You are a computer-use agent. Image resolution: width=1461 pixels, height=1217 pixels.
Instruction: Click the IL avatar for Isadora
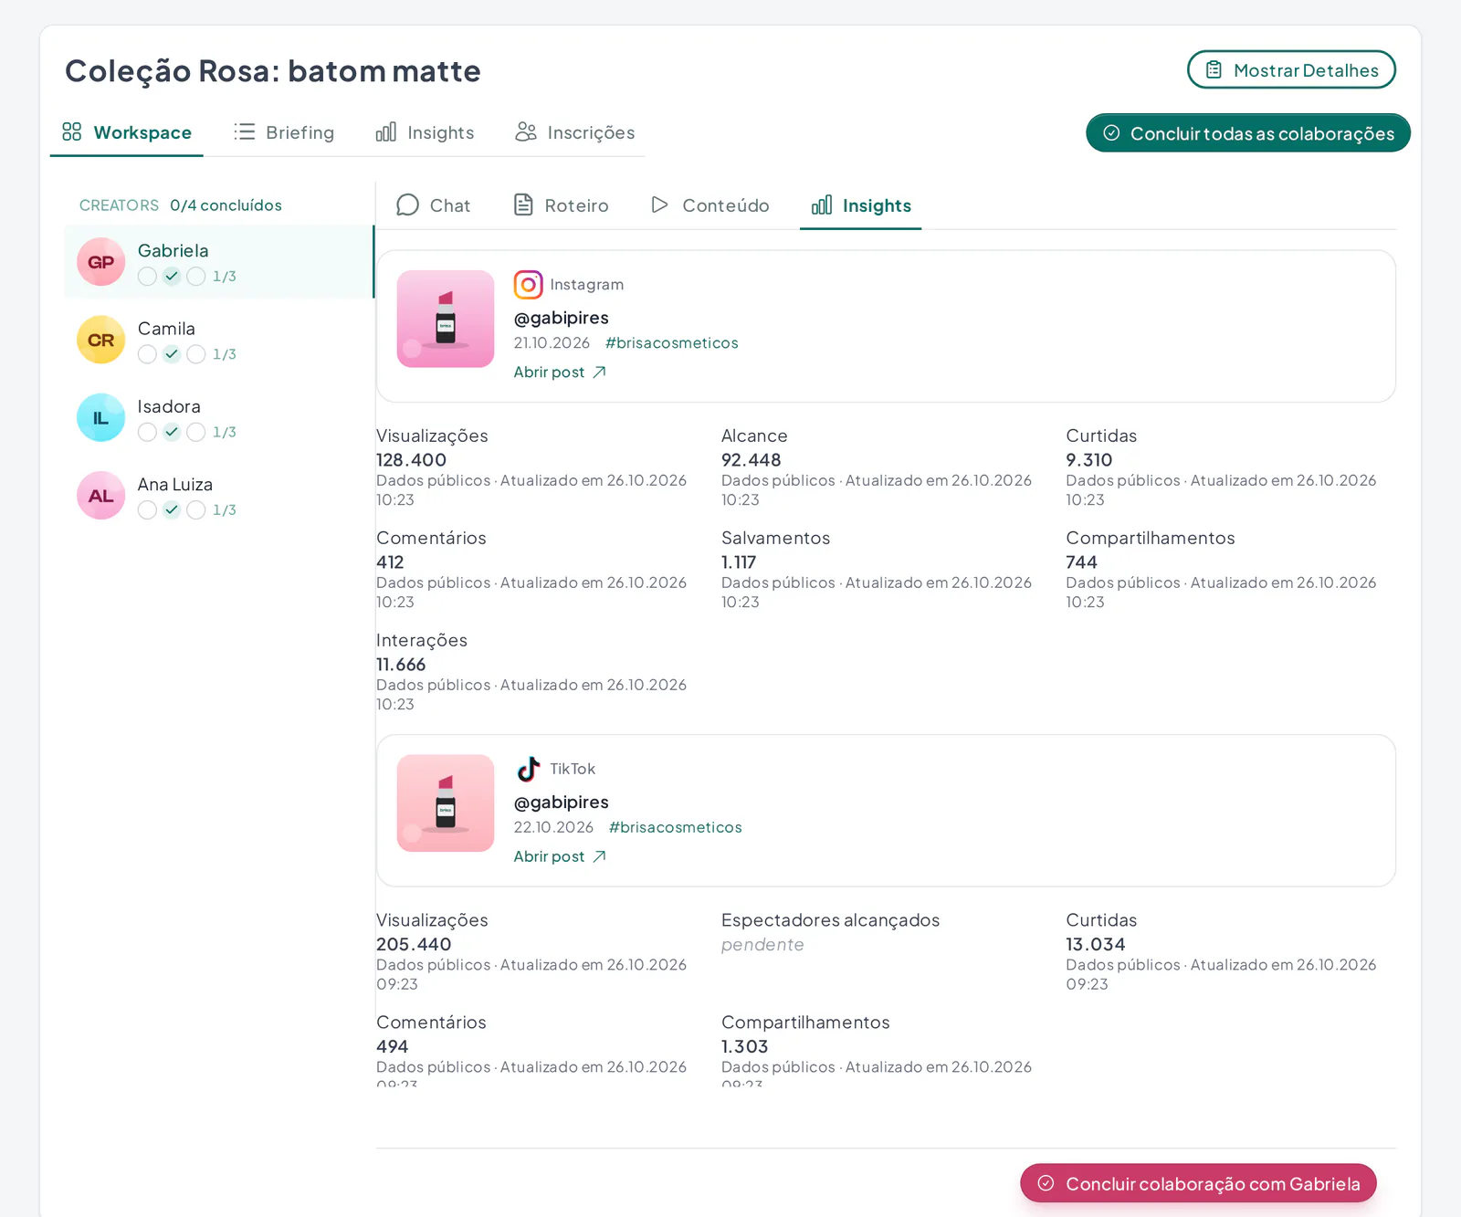point(100,417)
